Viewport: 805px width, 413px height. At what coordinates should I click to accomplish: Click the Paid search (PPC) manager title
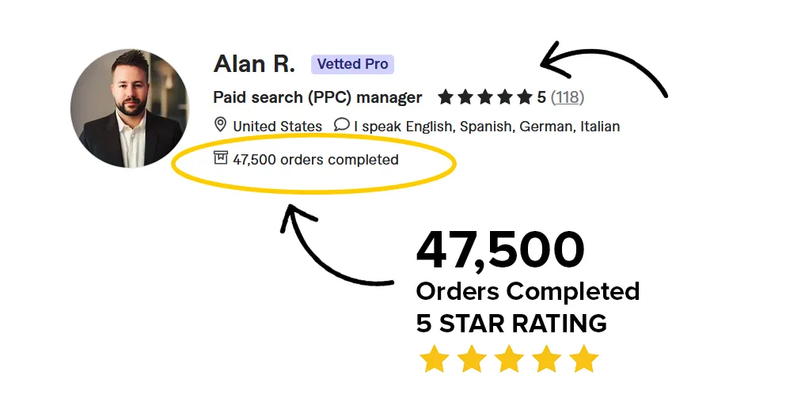pos(317,97)
